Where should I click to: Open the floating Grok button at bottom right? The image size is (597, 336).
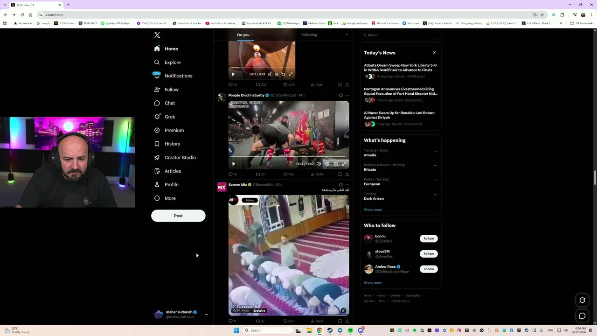[x=582, y=300]
